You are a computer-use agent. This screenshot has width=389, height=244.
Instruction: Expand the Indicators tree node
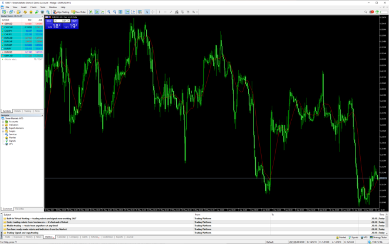[x=3, y=125]
